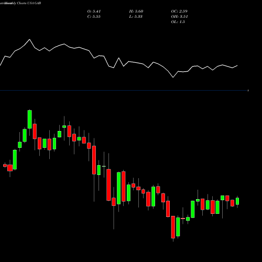Click the '8' price axis label

click(x=248, y=91)
